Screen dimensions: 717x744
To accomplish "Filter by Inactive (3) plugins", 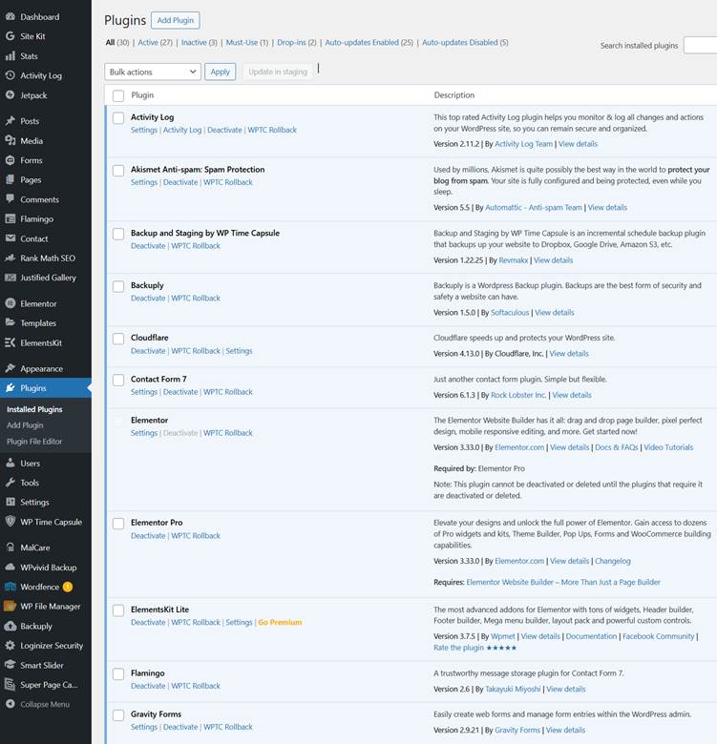I will pyautogui.click(x=199, y=43).
